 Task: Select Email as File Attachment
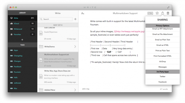(162, 34)
